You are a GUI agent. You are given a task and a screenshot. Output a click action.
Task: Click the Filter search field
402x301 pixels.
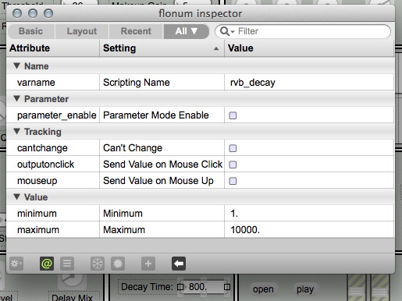tap(303, 31)
